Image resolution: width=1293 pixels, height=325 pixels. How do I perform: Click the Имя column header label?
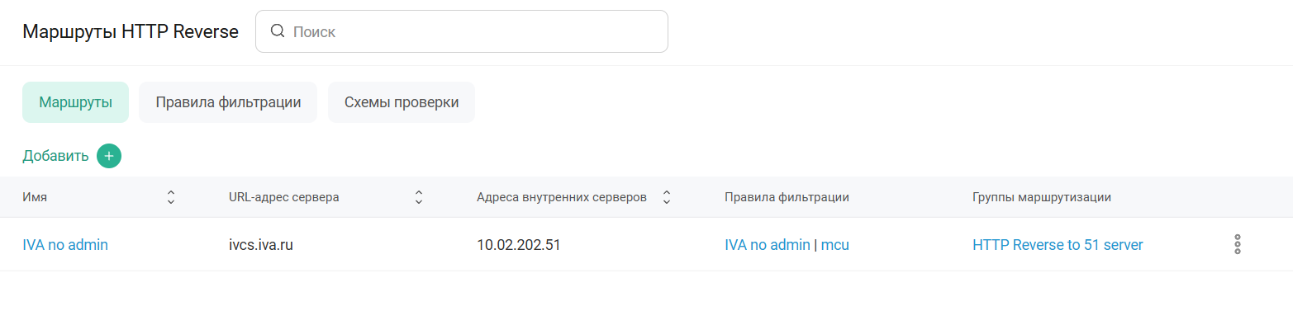click(34, 197)
